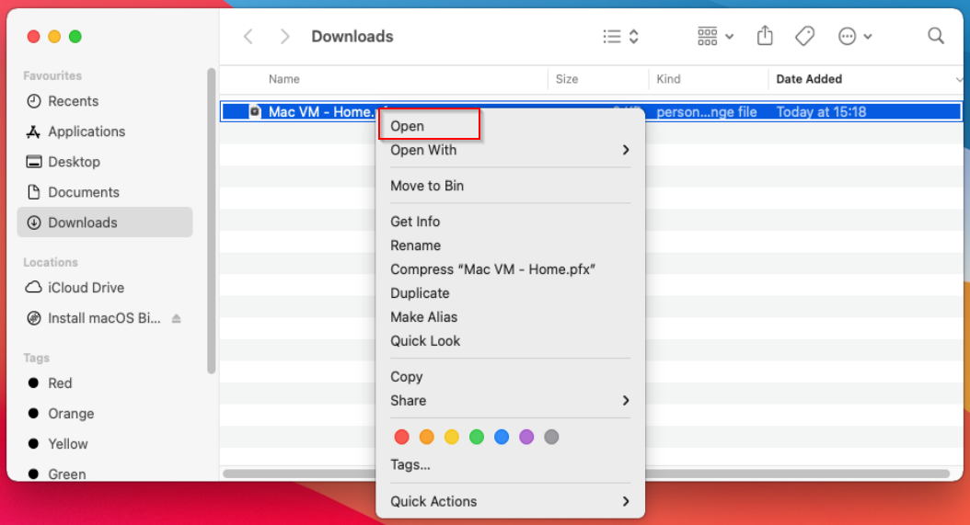Go to iCloud Drive location

[86, 288]
